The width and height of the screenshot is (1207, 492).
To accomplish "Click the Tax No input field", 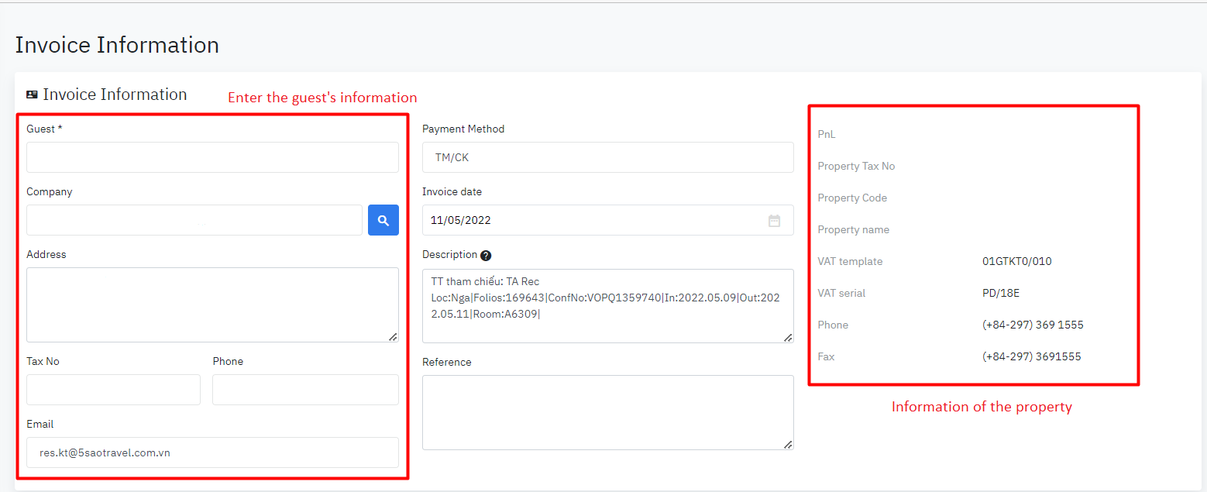I will [113, 390].
